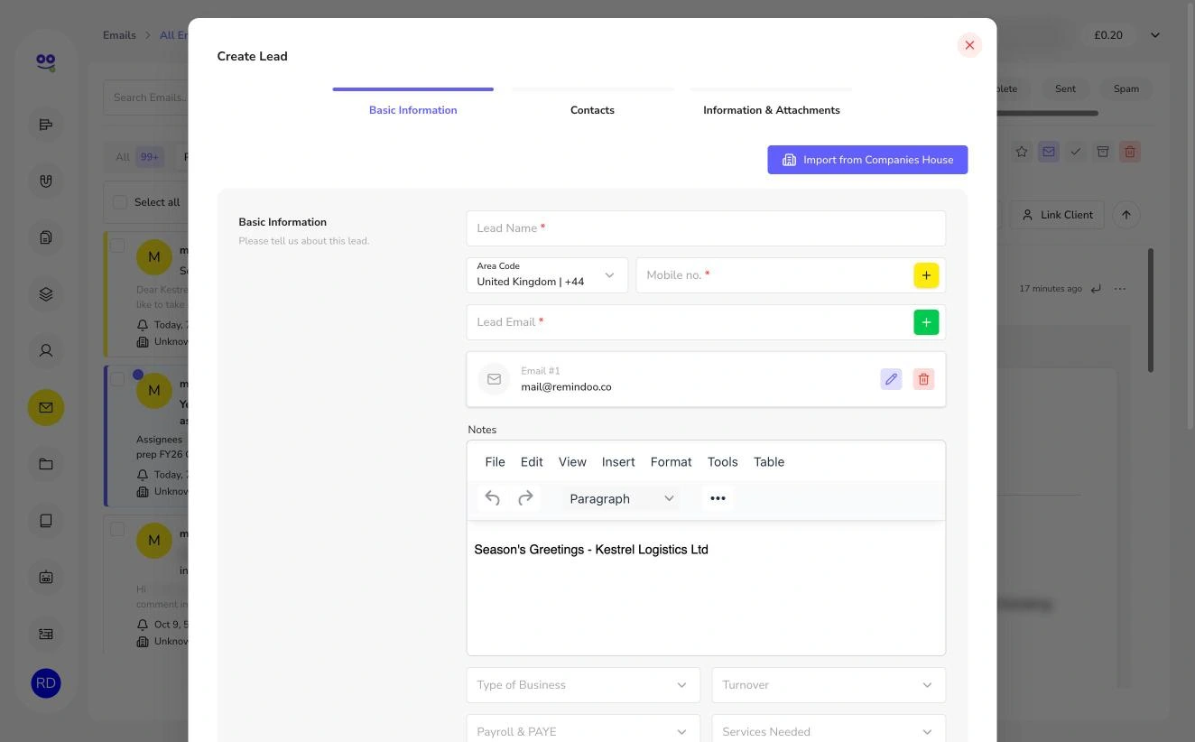The height and width of the screenshot is (742, 1195).
Task: Click the reply arrow near 17 minutes ago
Action: (1096, 289)
